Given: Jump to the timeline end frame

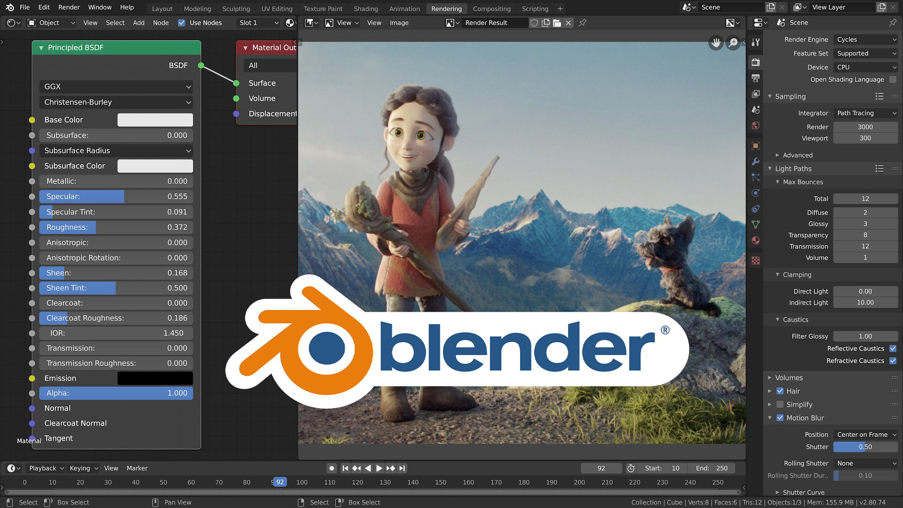Looking at the screenshot, I should tap(402, 468).
